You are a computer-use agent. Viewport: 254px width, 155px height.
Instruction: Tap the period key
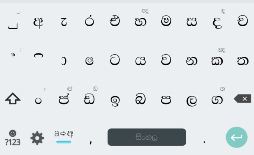(204, 142)
